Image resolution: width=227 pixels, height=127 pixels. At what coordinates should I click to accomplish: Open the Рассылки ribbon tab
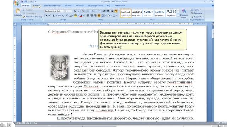(x=79, y=6)
